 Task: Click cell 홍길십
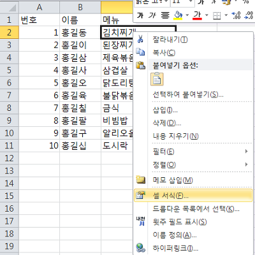tap(80, 145)
